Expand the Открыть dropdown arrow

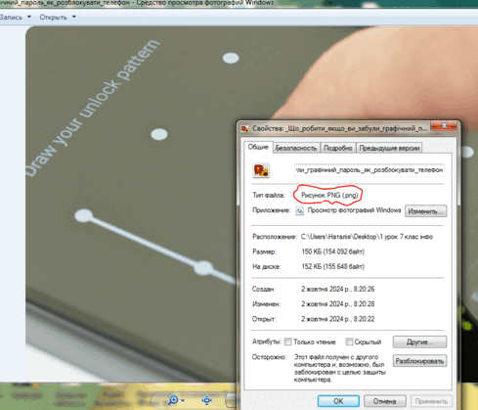coord(74,17)
